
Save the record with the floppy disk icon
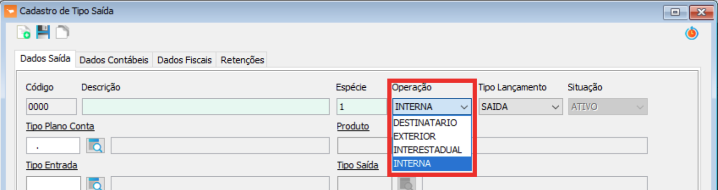(43, 32)
